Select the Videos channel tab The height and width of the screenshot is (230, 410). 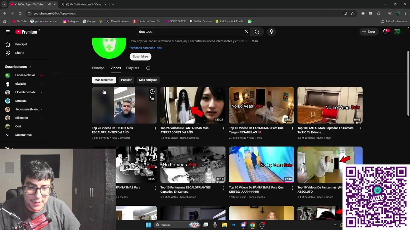(116, 68)
